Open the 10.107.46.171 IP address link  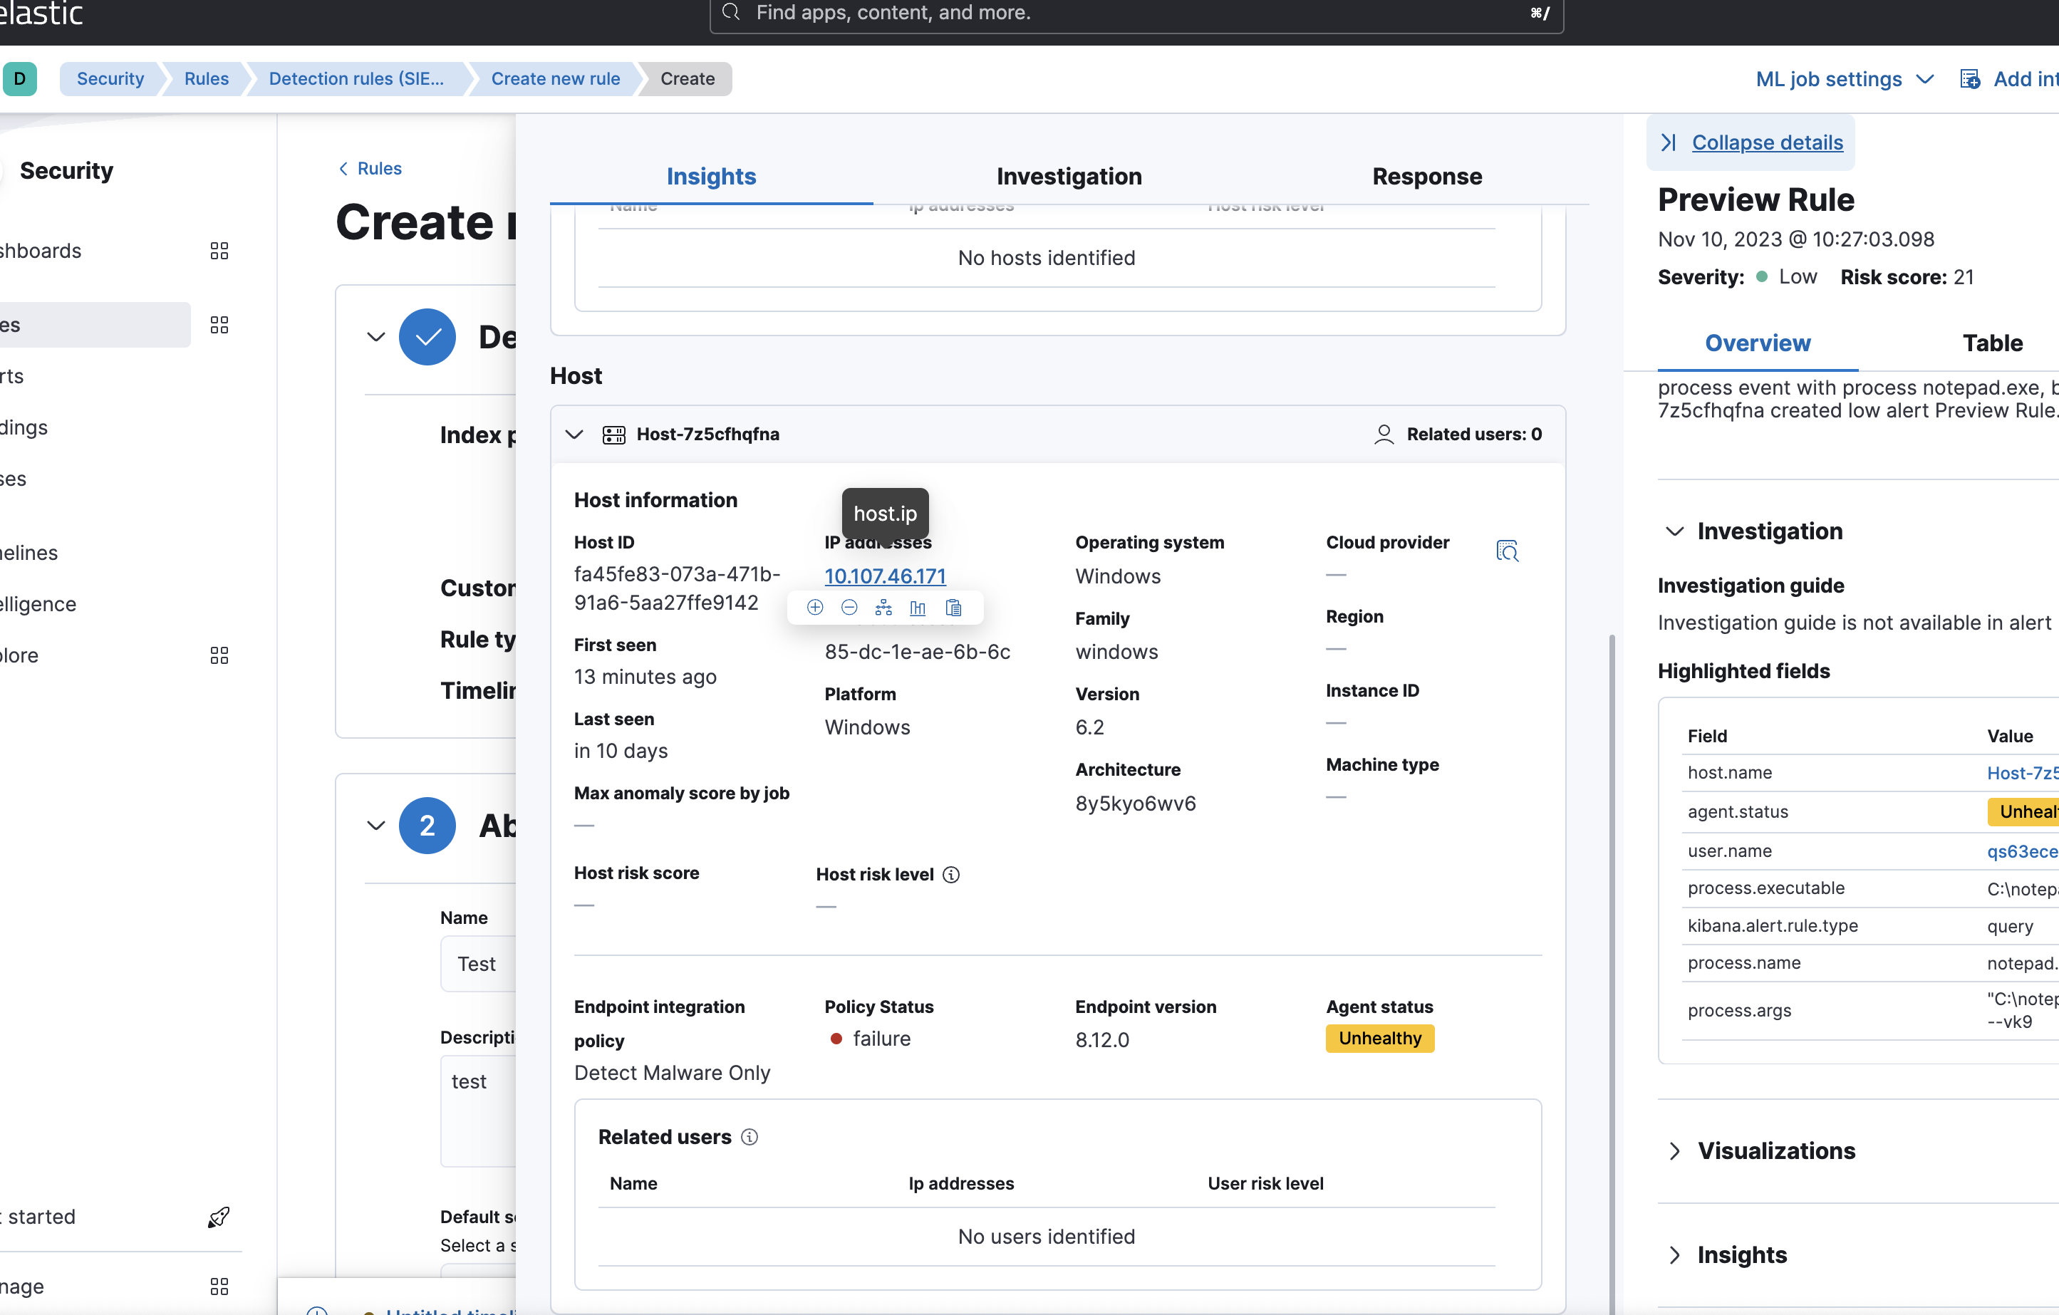pyautogui.click(x=885, y=576)
